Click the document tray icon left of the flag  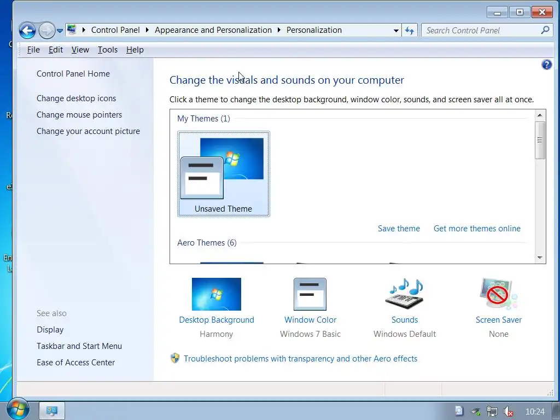click(x=459, y=411)
